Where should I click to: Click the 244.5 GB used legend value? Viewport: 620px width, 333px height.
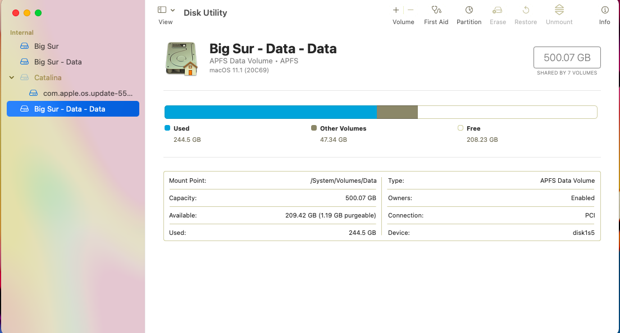[x=187, y=140]
